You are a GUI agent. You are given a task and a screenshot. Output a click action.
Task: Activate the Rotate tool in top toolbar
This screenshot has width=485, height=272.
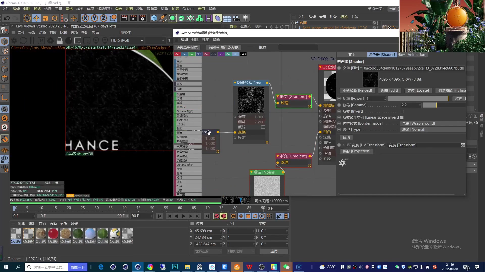point(55,18)
